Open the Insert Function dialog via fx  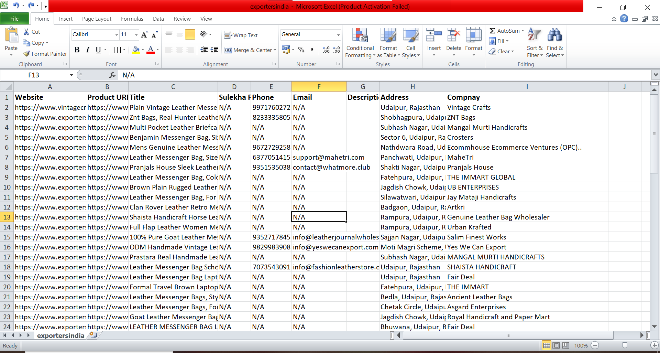click(112, 75)
